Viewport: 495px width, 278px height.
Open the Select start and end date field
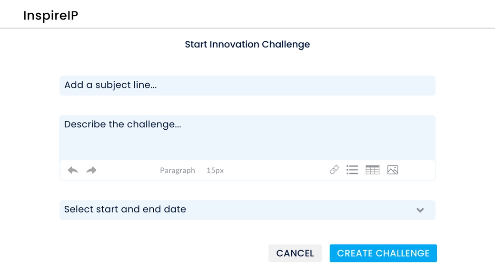[x=238, y=210]
